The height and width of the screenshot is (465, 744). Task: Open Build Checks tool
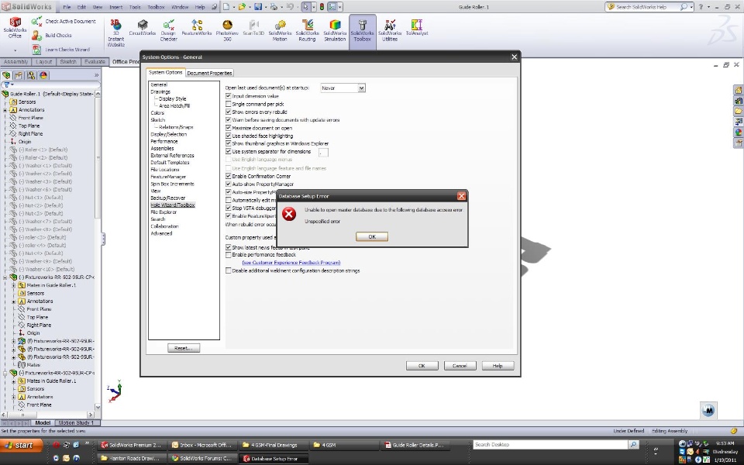(x=52, y=35)
